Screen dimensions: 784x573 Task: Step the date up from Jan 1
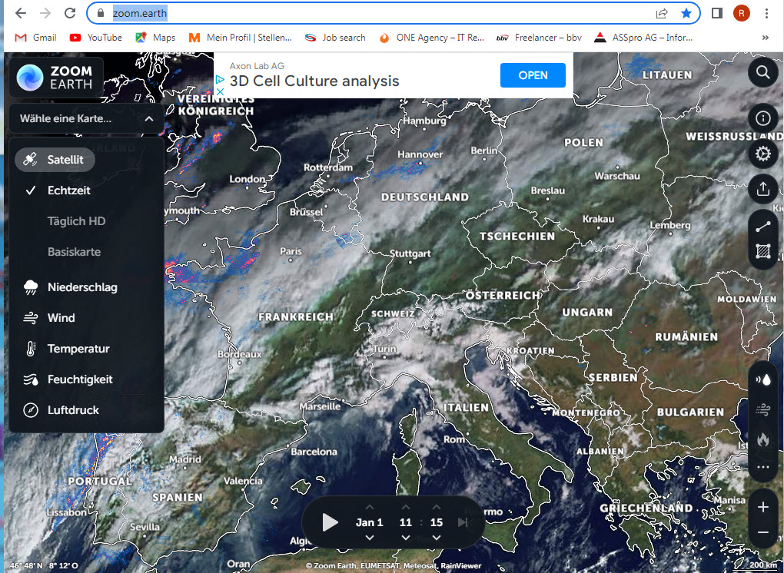click(370, 508)
